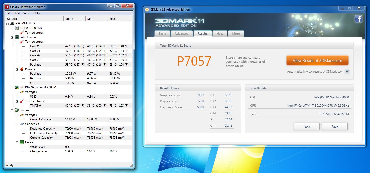Collapse the NVIDIA GeForce GTX 680M node
This screenshot has height=173, width=370.
tap(12, 87)
